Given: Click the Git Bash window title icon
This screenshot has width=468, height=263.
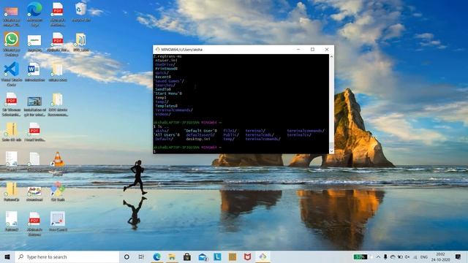Looking at the screenshot, I should point(157,49).
